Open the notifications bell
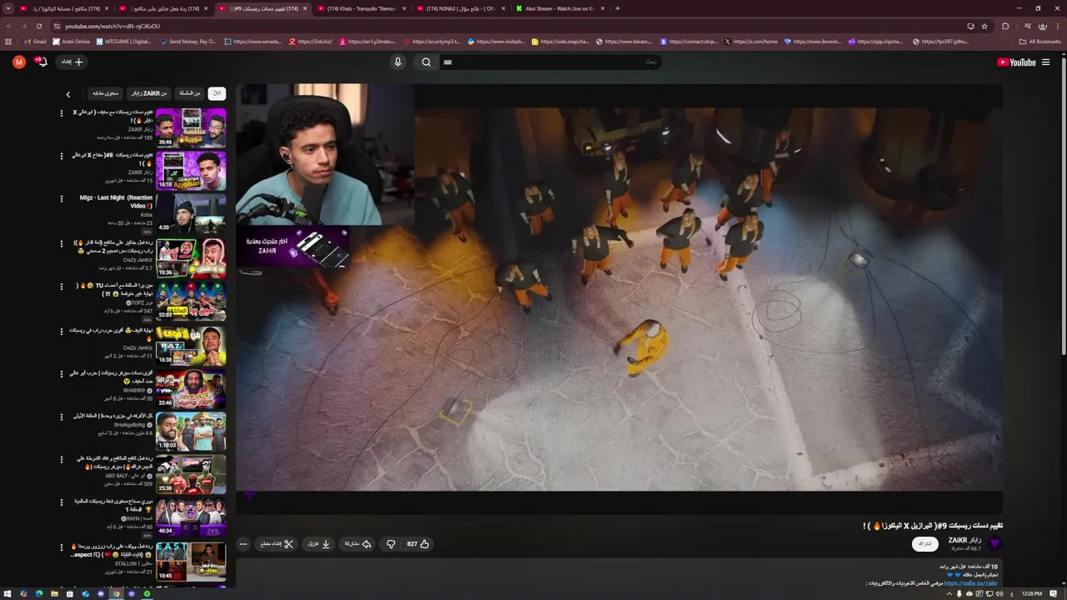 41,62
